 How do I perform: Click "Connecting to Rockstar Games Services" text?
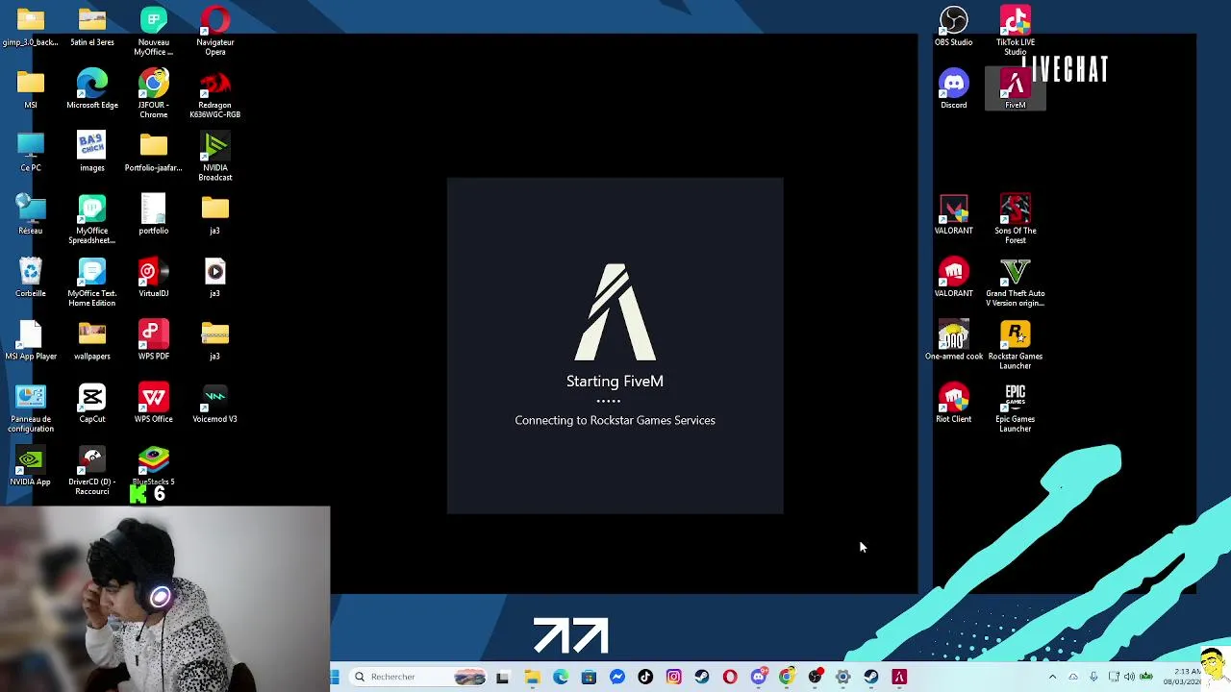point(615,420)
